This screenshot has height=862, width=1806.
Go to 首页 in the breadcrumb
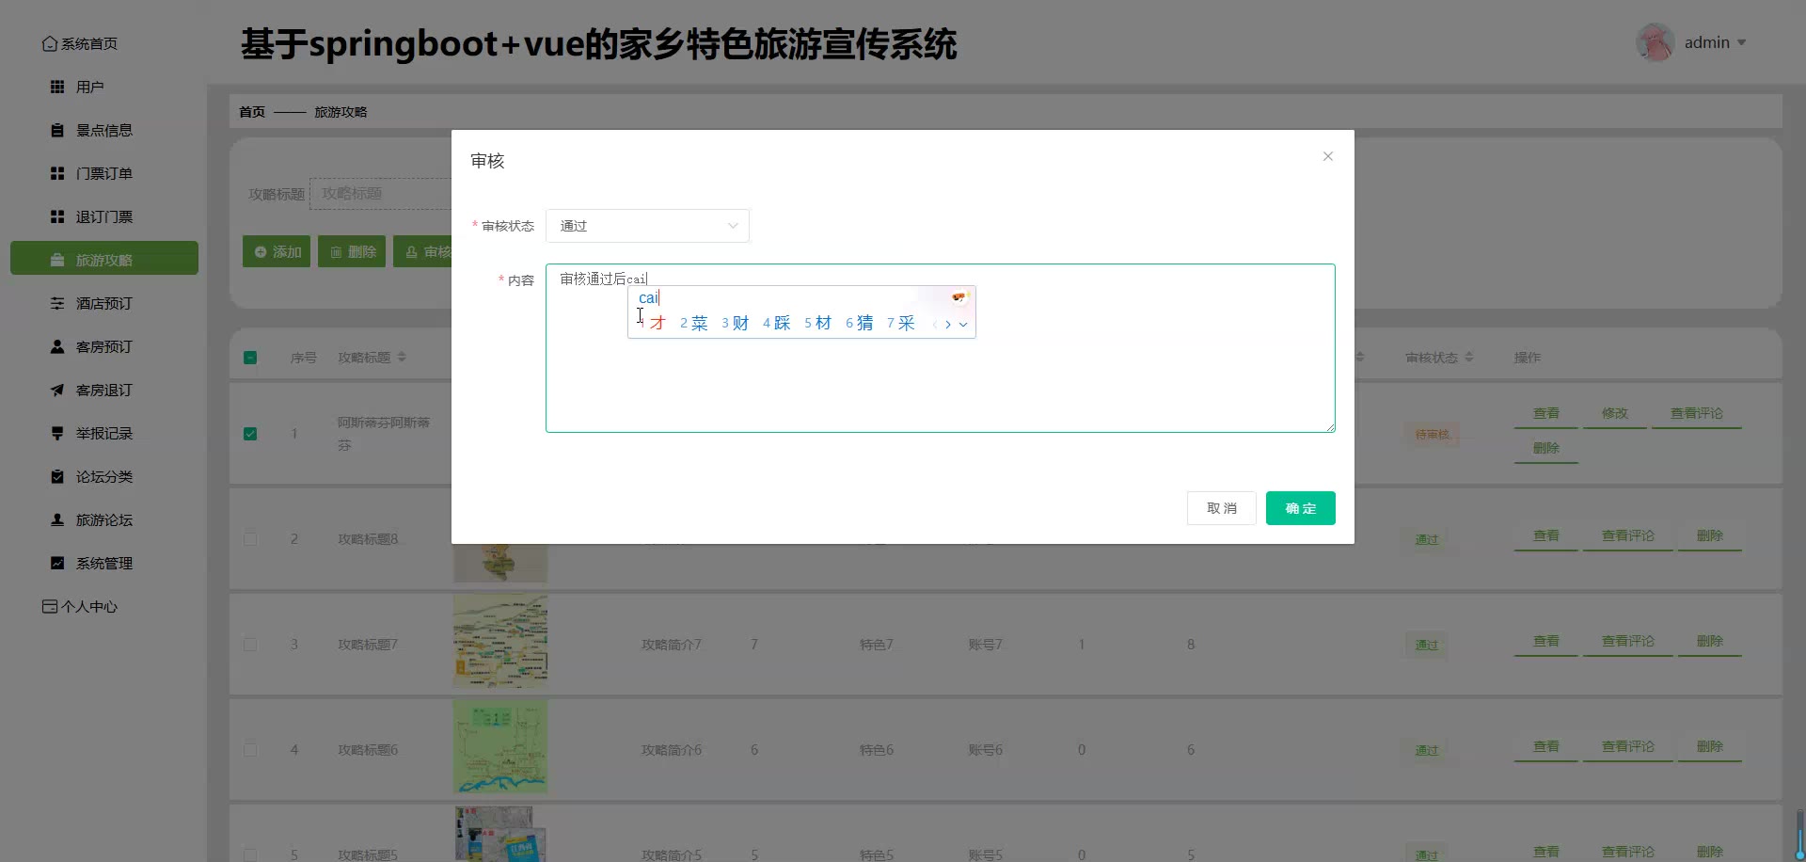[252, 112]
